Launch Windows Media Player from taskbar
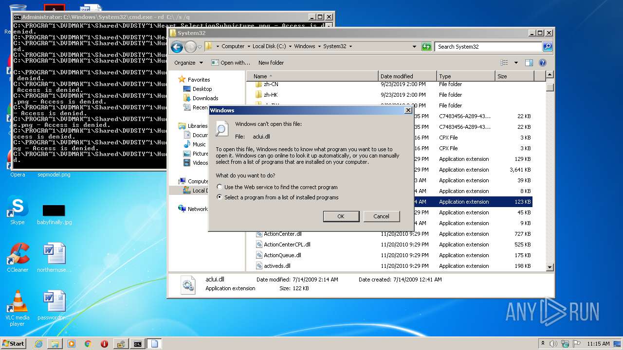Viewport: 623px width, 350px height. point(72,344)
